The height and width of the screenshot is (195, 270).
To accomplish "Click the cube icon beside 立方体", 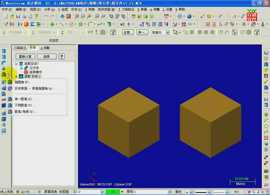I will coord(26,68).
